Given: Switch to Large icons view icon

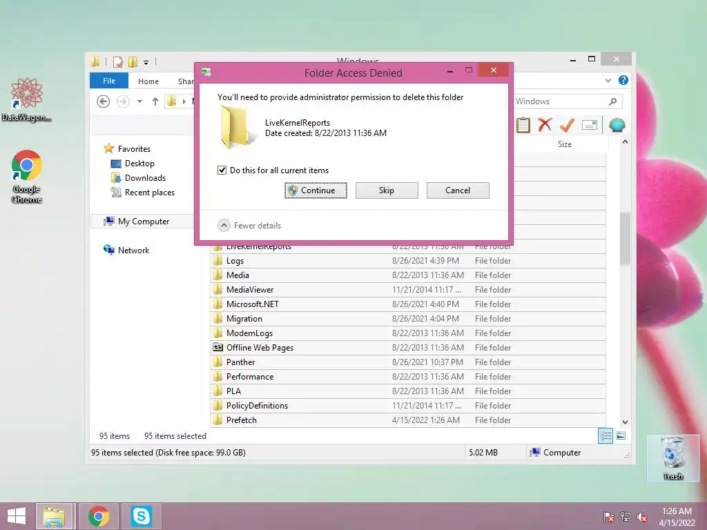Looking at the screenshot, I should [x=621, y=436].
